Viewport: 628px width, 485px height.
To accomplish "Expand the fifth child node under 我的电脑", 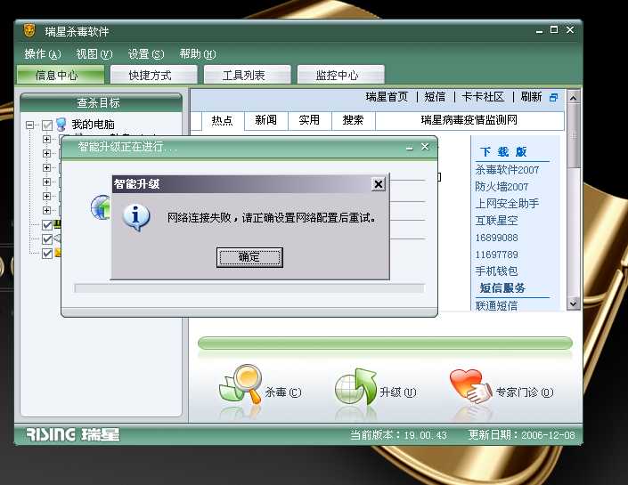I will tap(46, 196).
